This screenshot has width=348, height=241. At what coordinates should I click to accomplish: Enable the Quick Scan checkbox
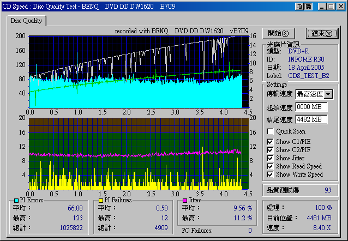click(271, 131)
